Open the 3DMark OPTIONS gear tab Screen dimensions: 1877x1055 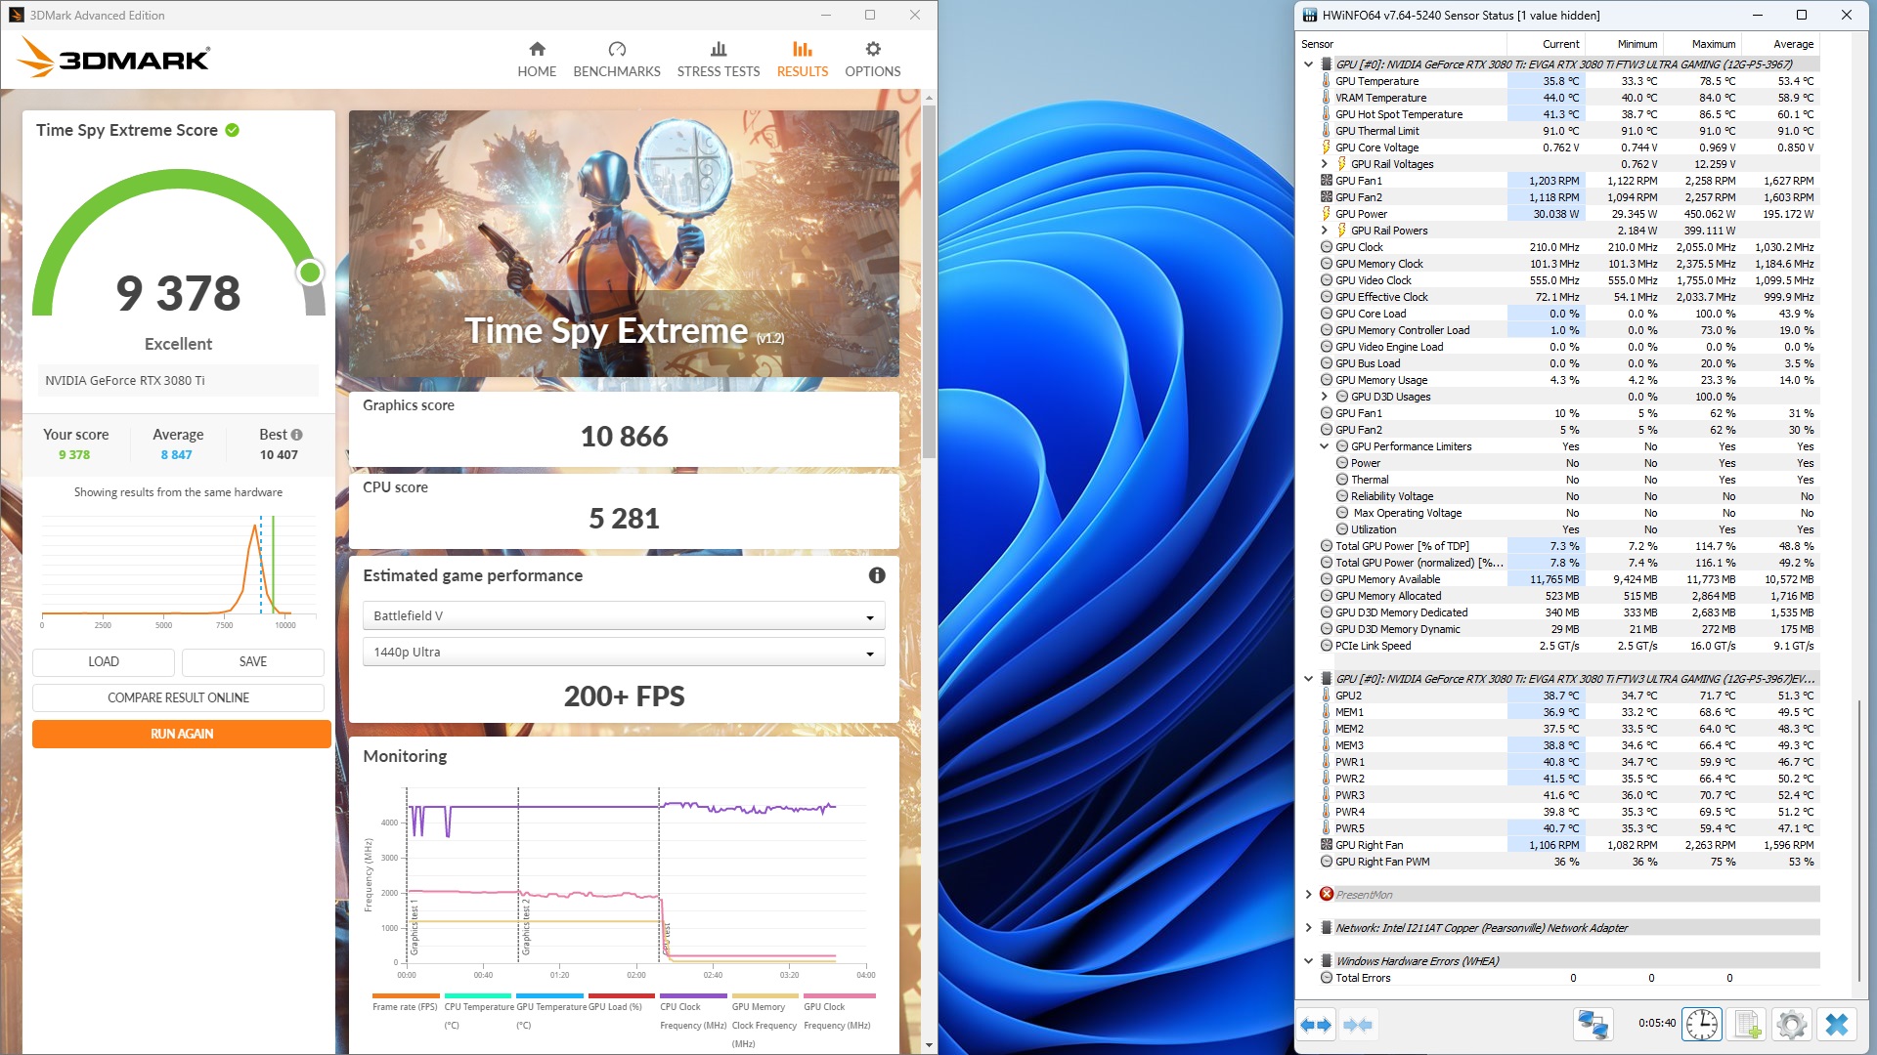pyautogui.click(x=872, y=59)
